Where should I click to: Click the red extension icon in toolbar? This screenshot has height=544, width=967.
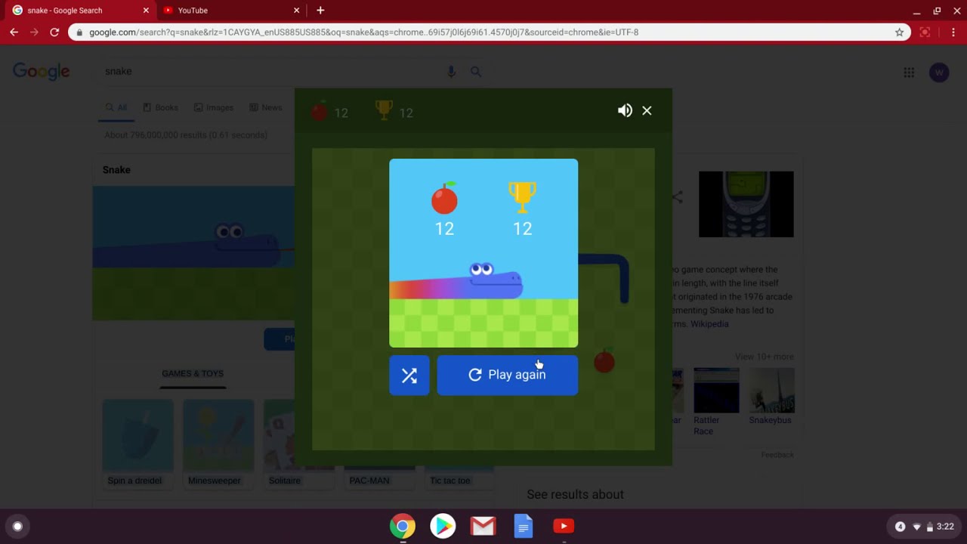[x=925, y=32]
